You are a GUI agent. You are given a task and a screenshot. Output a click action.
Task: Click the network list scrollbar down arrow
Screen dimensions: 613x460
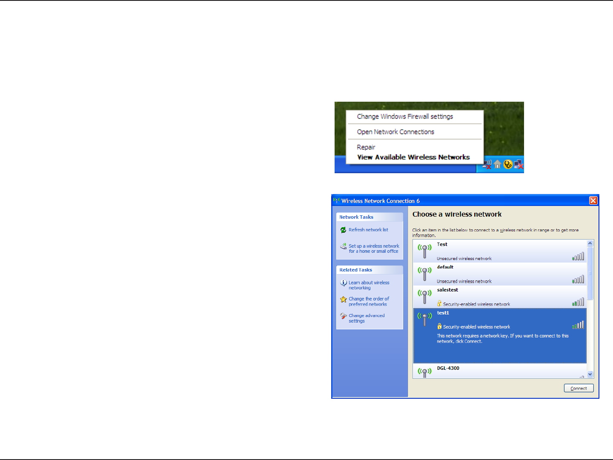pos(590,374)
